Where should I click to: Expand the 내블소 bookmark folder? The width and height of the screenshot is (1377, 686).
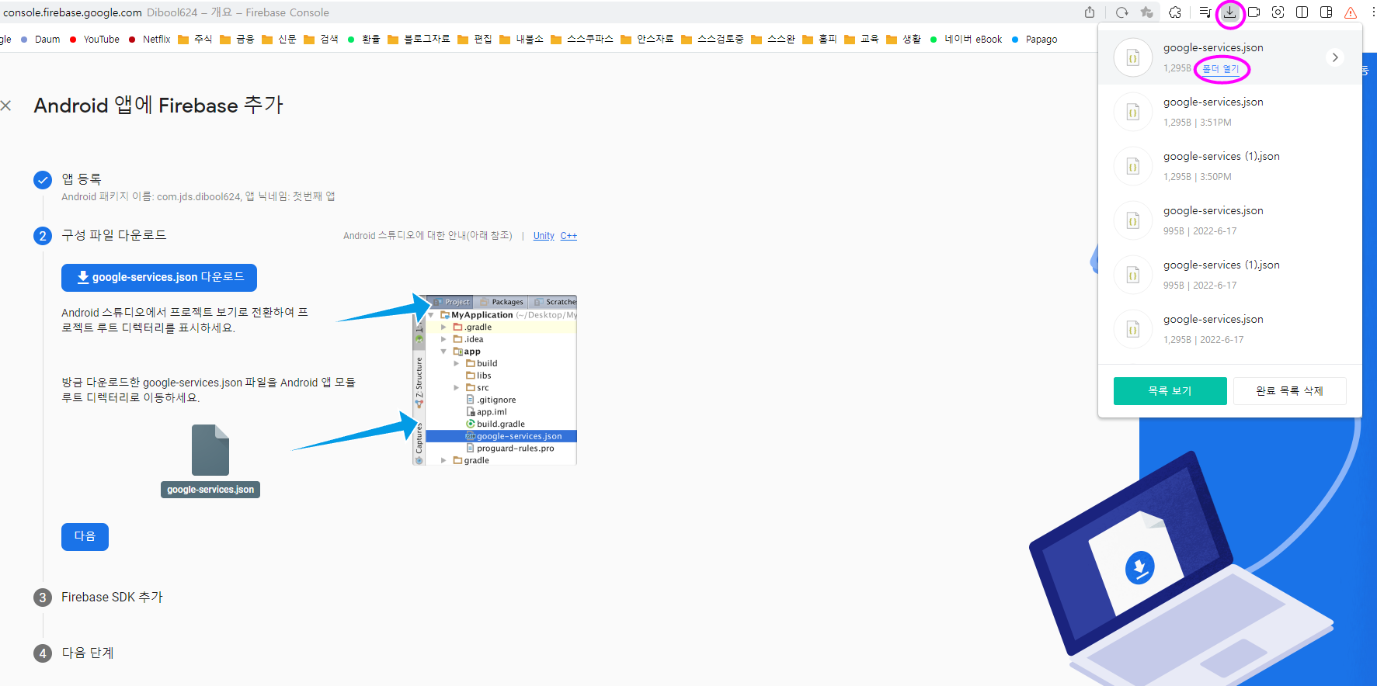coord(521,40)
